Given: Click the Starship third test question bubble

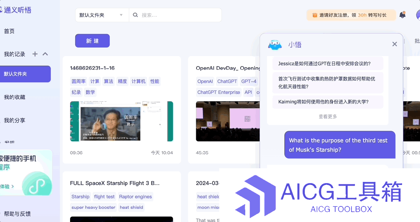Looking at the screenshot, I should pos(340,145).
